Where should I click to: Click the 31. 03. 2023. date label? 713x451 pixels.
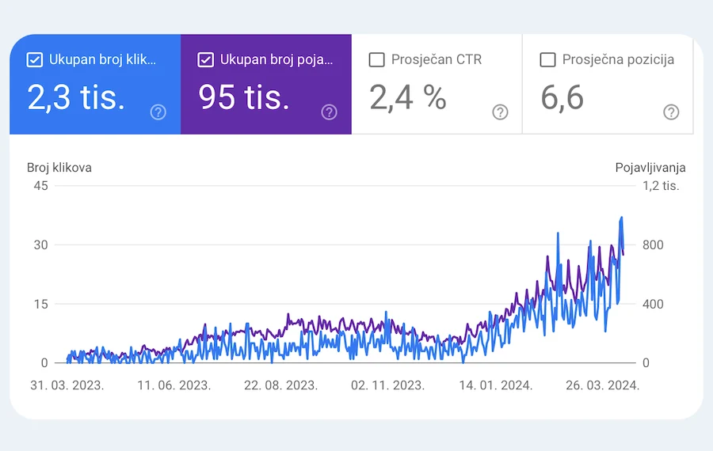[67, 385]
